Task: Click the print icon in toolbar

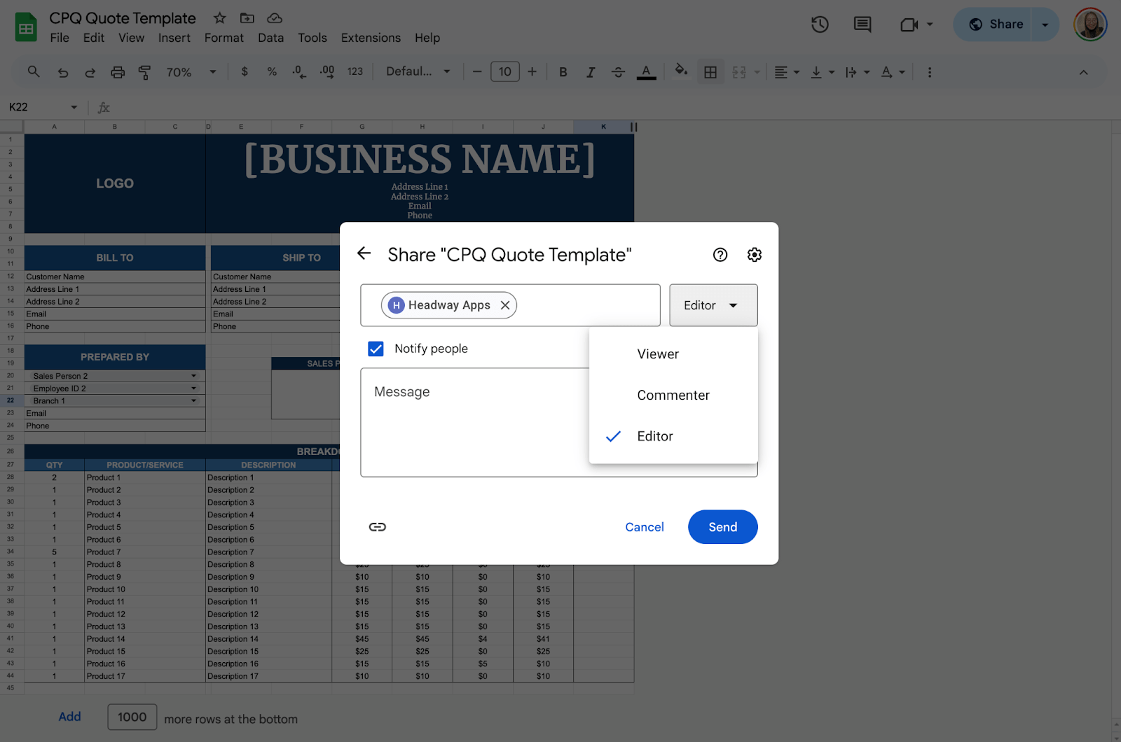Action: click(x=118, y=72)
